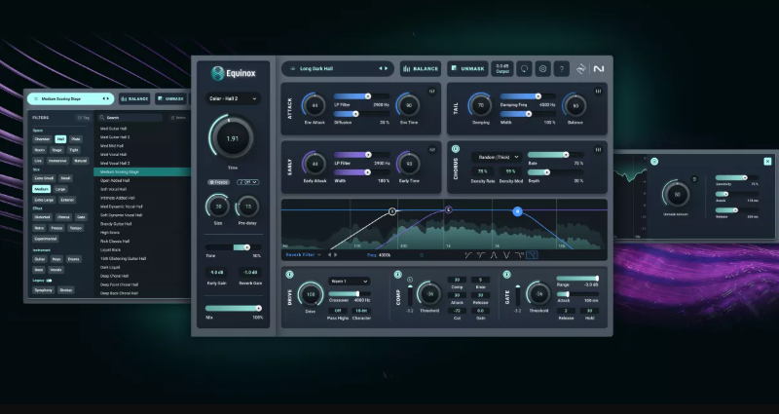Screen dimensions: 779x414
Task: Open the Color - Hall 2 dropdown
Action: point(233,98)
